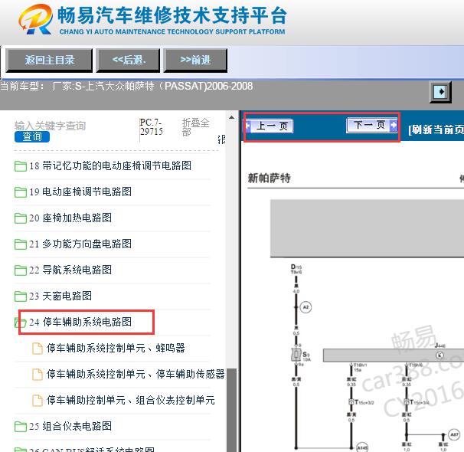Click the tree panel vertical scrollbar thumb
This screenshot has height=452, width=464.
231,410
